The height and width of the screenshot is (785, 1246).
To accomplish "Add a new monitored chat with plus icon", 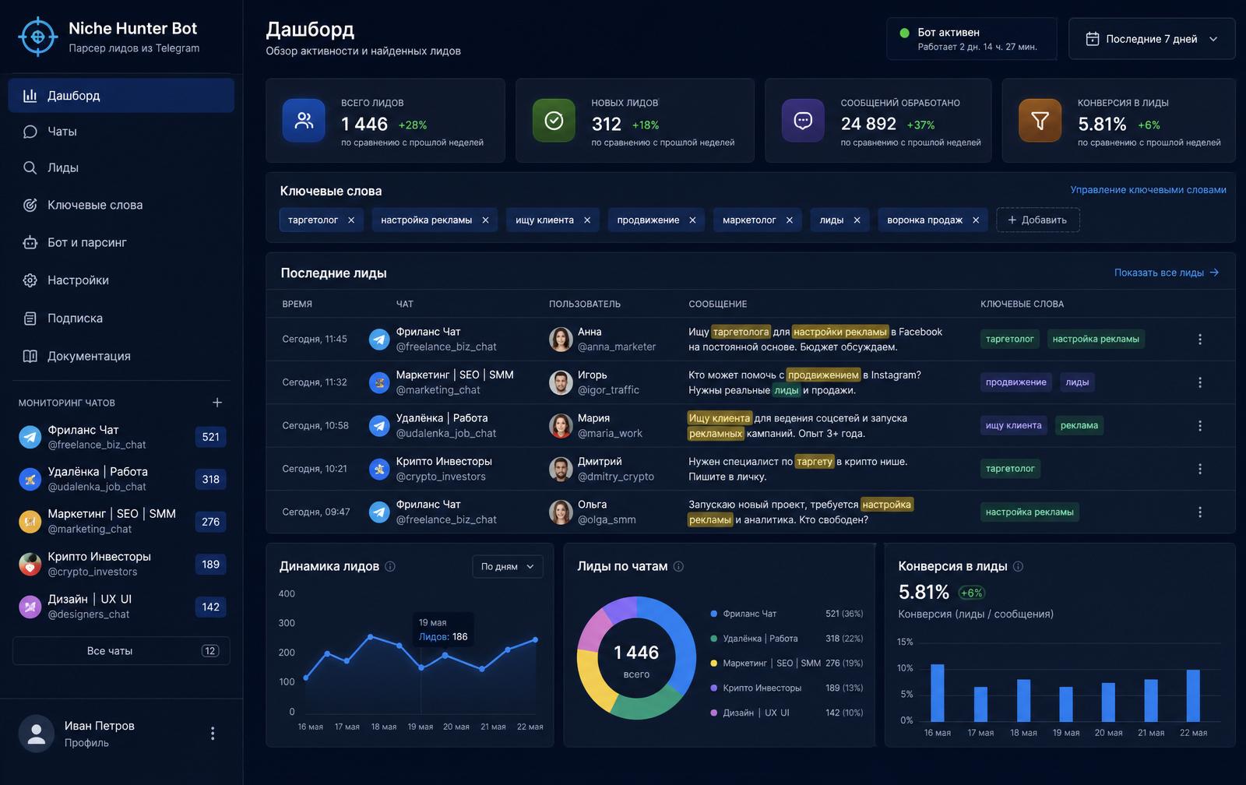I will point(217,403).
